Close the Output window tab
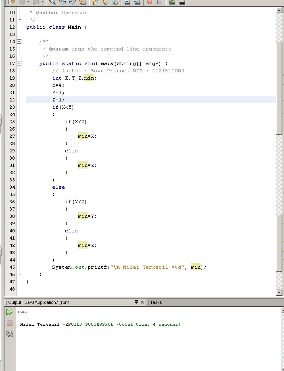Screen dimensions: 284x371 142,302
